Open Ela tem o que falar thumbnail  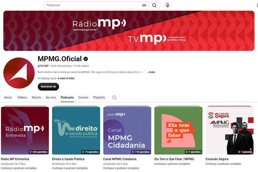(x=178, y=130)
